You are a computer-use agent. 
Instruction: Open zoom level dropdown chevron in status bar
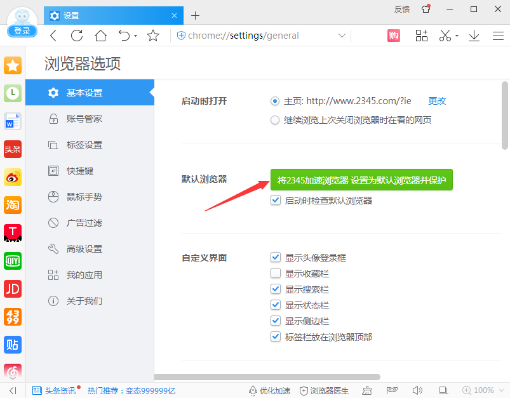pos(501,390)
